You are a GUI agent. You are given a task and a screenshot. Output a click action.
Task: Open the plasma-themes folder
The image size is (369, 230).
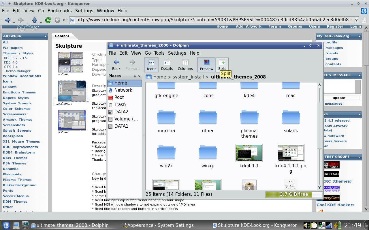[x=249, y=124]
